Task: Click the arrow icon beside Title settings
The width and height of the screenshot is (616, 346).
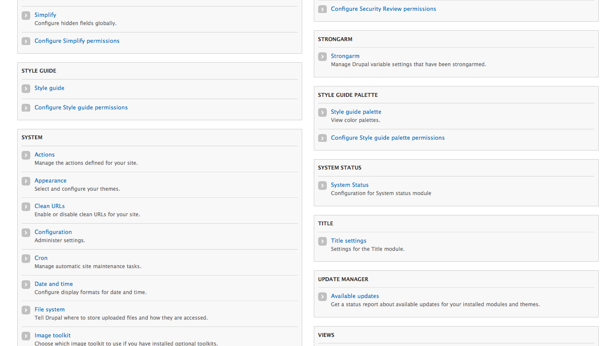Action: pos(322,241)
